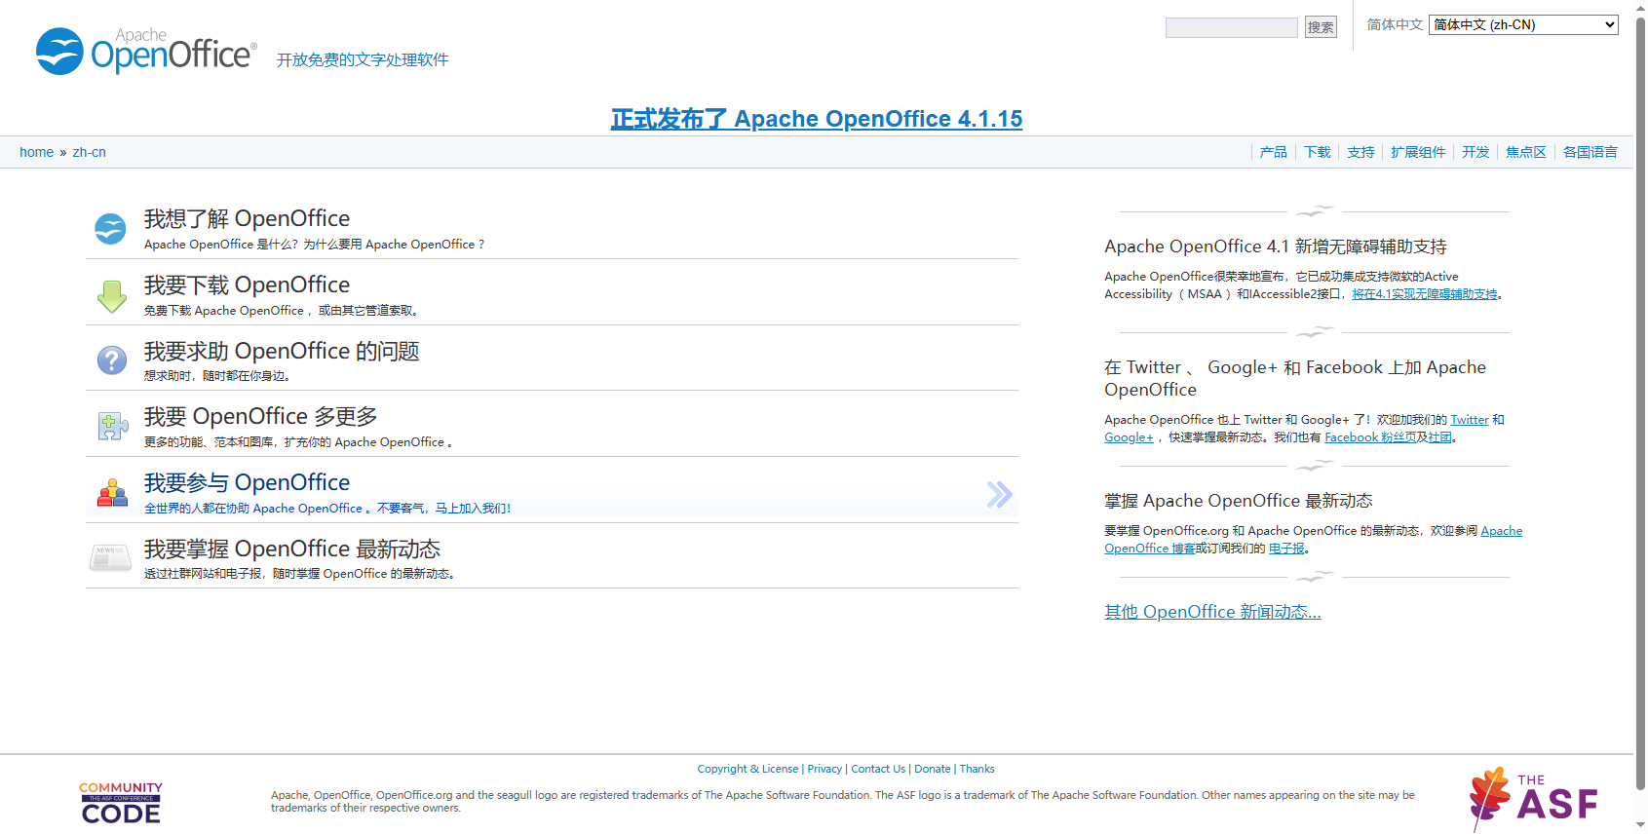1648x834 pixels.
Task: Click the search input field
Action: pos(1231,27)
